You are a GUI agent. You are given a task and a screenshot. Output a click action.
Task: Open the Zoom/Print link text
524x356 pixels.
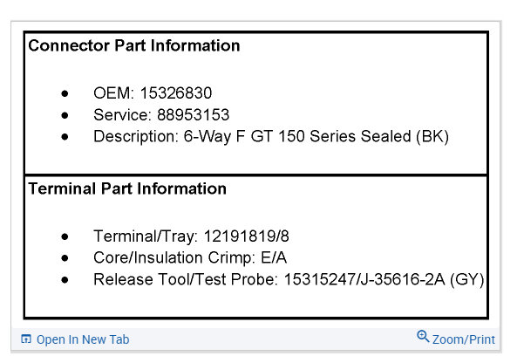464,339
